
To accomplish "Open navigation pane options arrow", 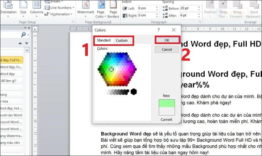I will [25, 28].
